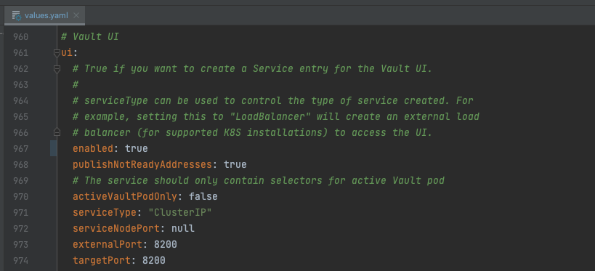Viewport: 595px width, 271px height.
Task: Click the 'targetPort' key
Action: [102, 260]
